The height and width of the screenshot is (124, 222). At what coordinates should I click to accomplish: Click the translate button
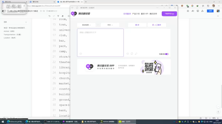(x=137, y=25)
